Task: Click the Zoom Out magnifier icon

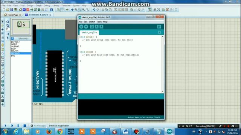Action: click(79, 10)
